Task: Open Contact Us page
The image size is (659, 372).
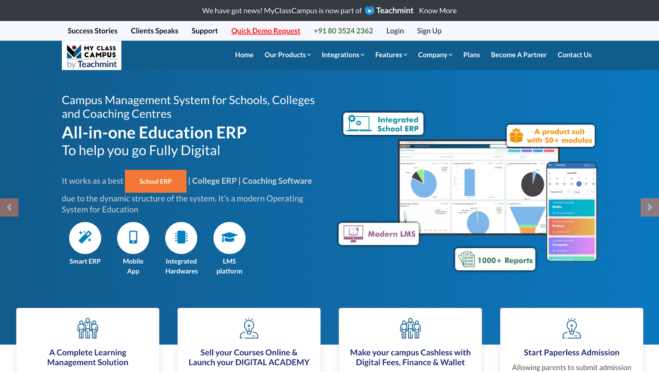Action: pos(575,55)
